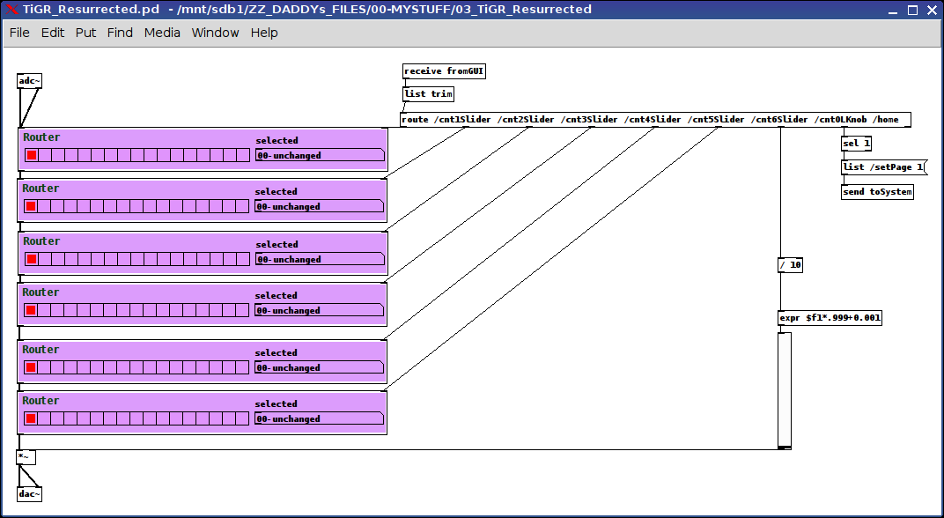Click the receive fromGUI object
944x518 pixels.
point(444,71)
